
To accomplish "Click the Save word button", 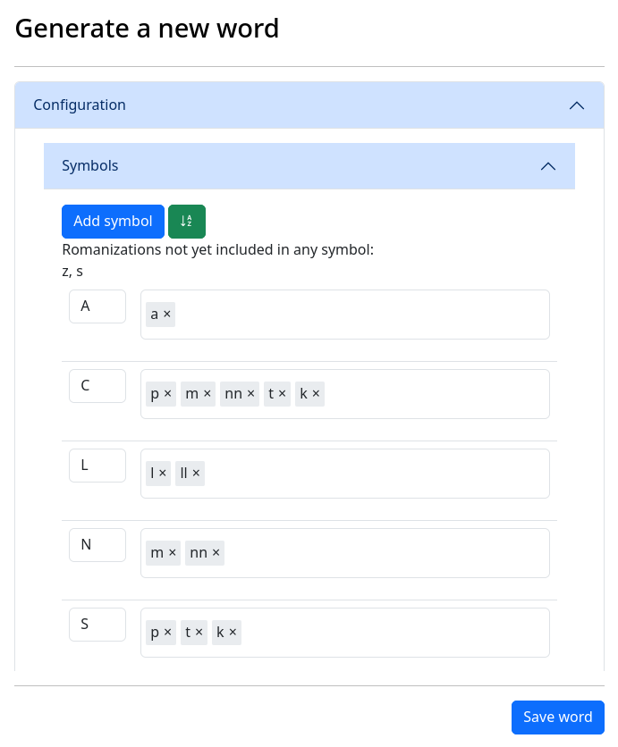I will tap(557, 717).
